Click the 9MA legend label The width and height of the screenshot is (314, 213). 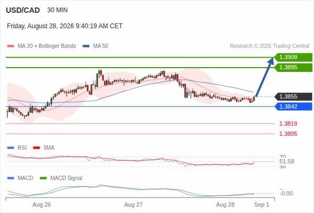[49, 148]
